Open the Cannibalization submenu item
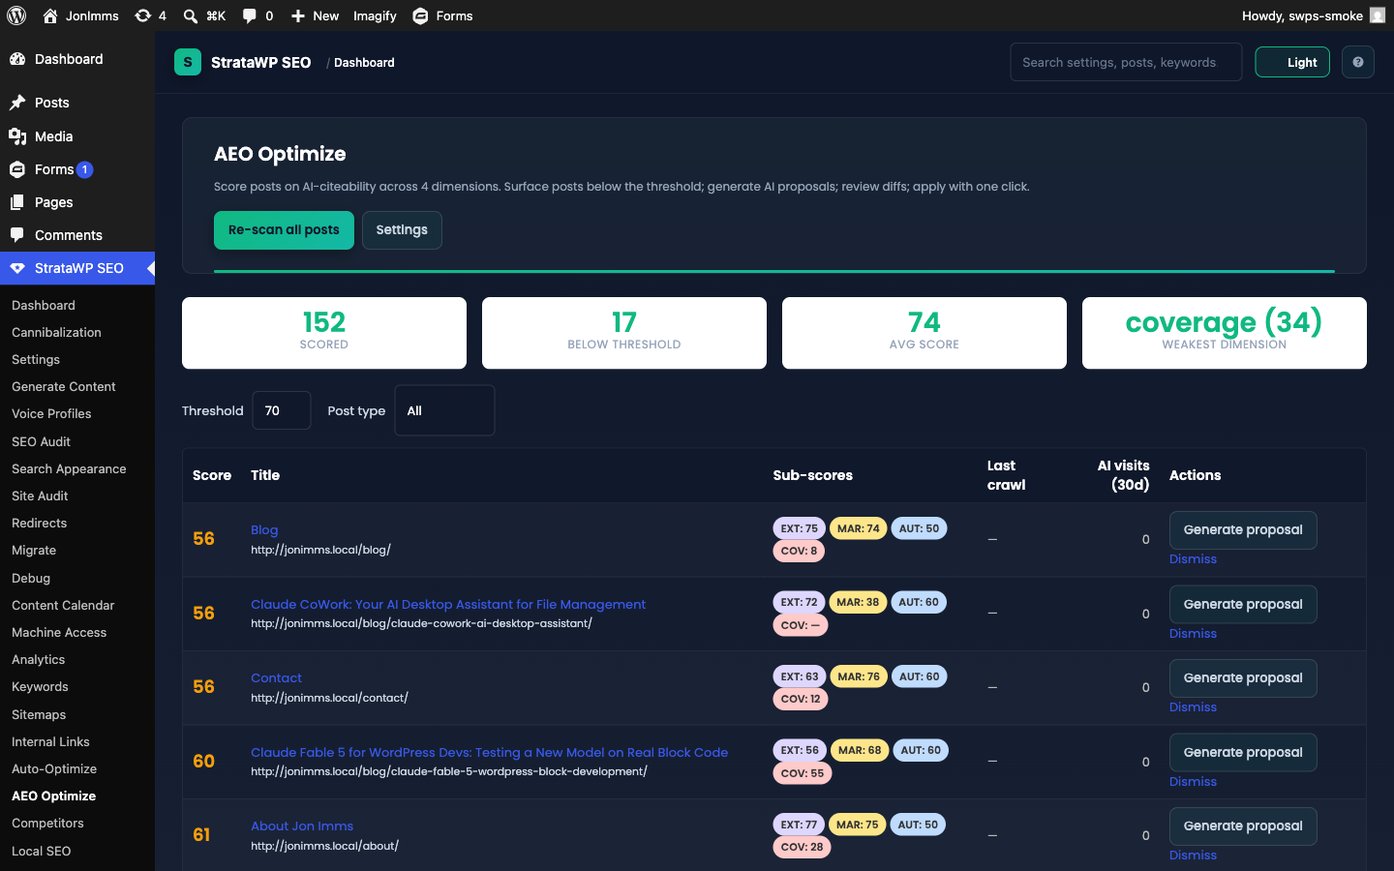Image resolution: width=1394 pixels, height=871 pixels. (x=56, y=332)
